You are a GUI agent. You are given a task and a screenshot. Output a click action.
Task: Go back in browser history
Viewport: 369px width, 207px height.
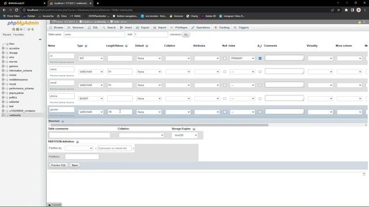[x=4, y=10]
